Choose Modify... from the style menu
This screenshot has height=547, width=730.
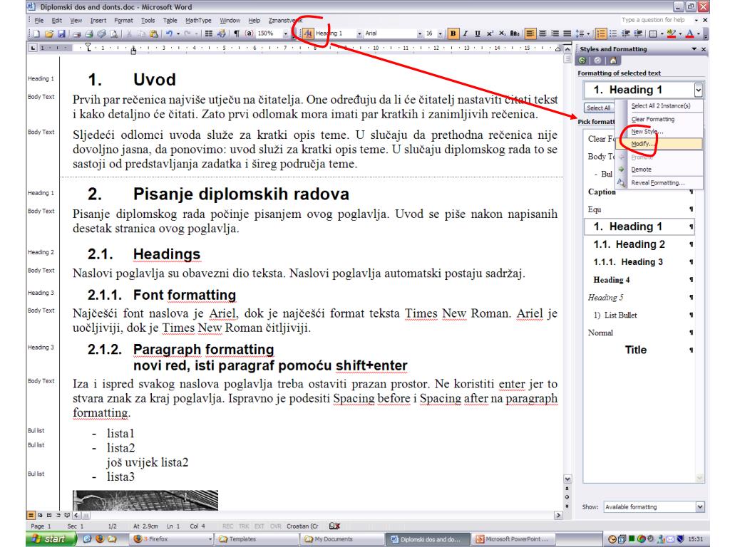click(644, 143)
